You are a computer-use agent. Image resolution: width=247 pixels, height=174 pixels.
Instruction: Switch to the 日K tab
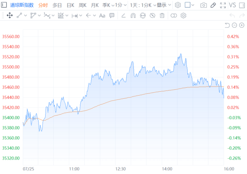[x=71, y=5]
